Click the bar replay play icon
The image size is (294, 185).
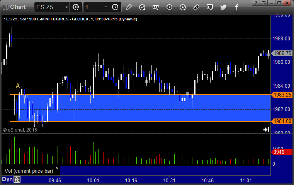(x=169, y=7)
